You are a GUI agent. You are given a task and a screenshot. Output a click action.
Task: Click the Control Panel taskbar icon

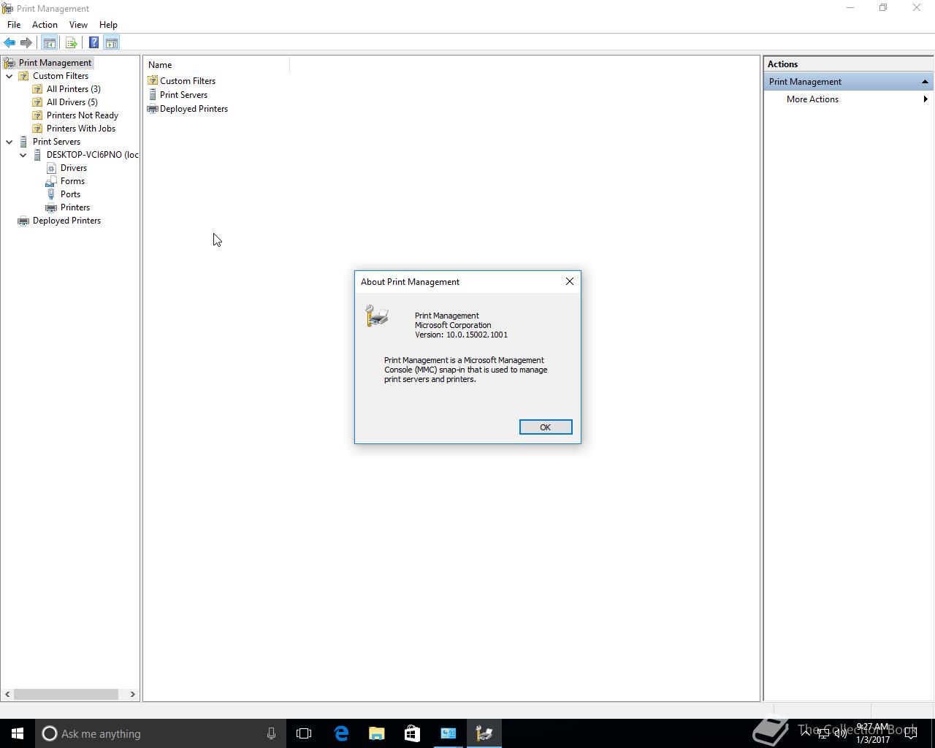click(448, 733)
